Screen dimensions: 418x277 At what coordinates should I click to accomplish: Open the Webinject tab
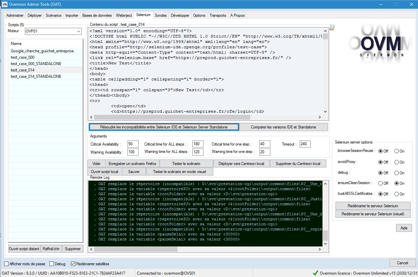click(x=124, y=15)
